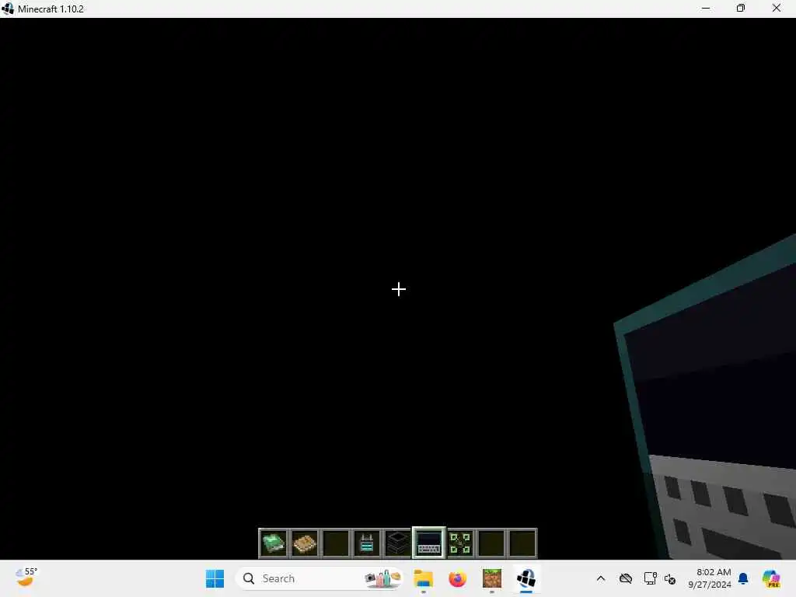Click the taskbar Search box
The height and width of the screenshot is (597, 796).
[x=319, y=578]
